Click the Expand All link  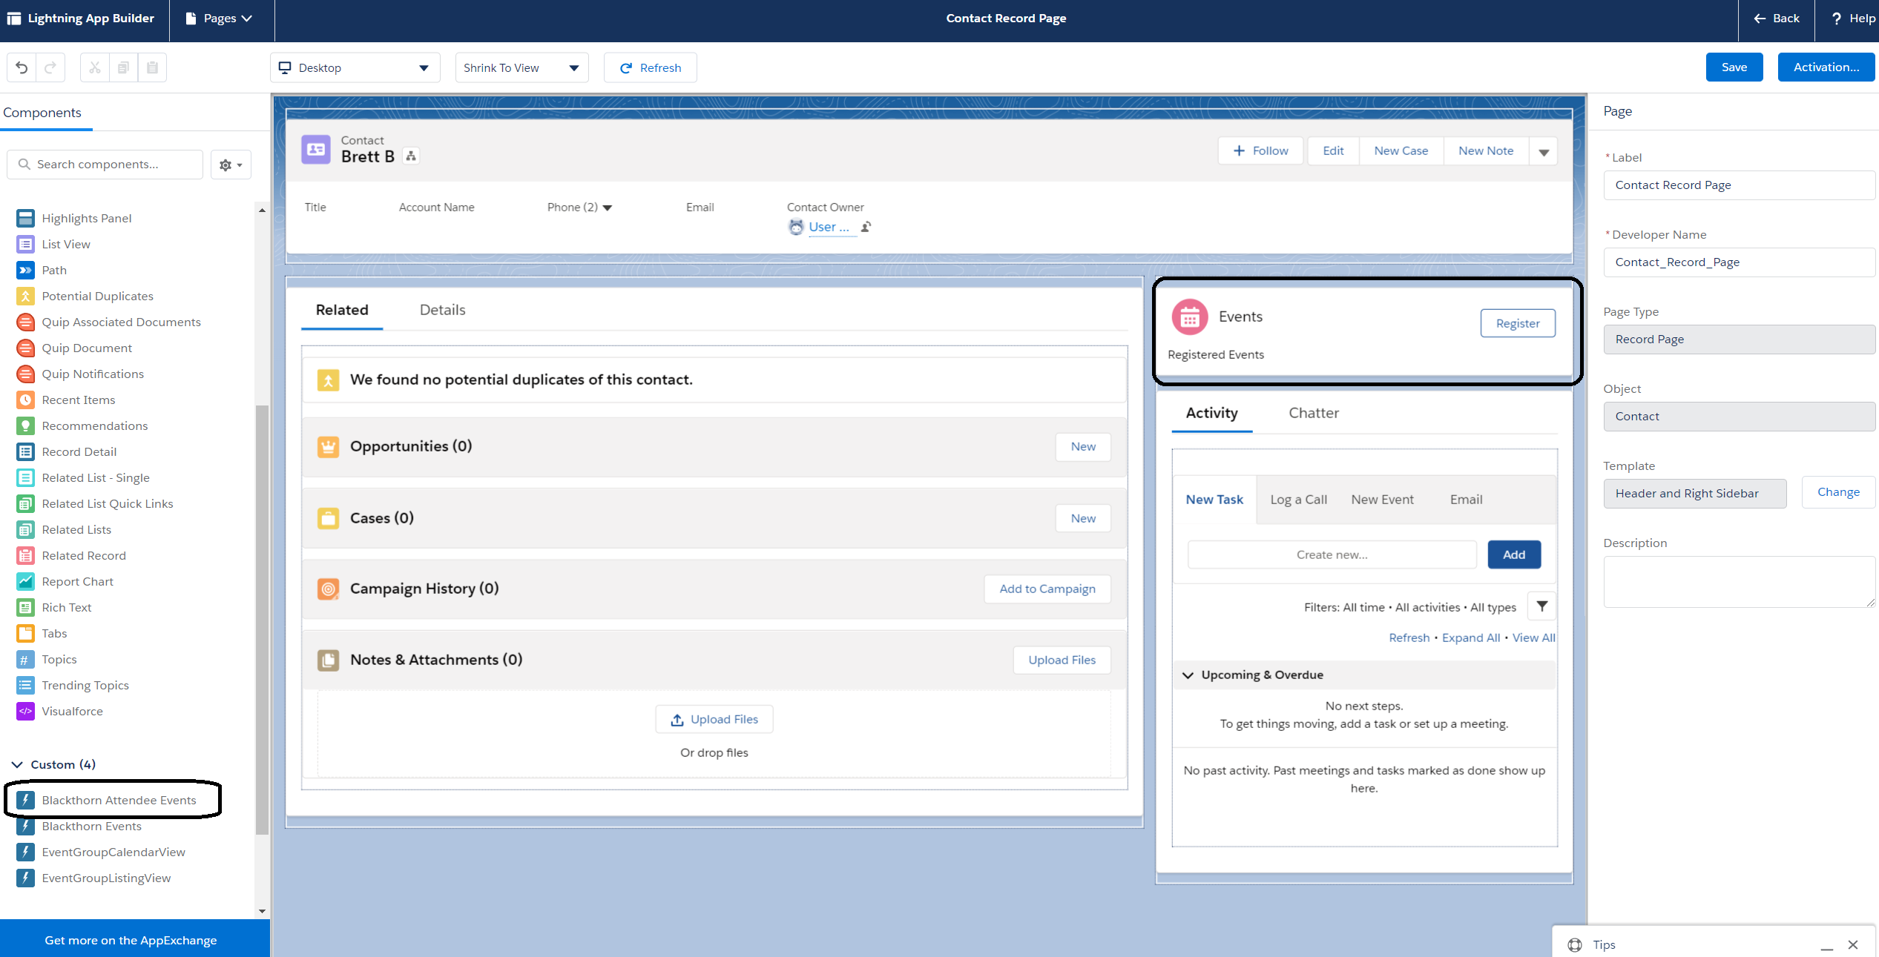(x=1470, y=638)
